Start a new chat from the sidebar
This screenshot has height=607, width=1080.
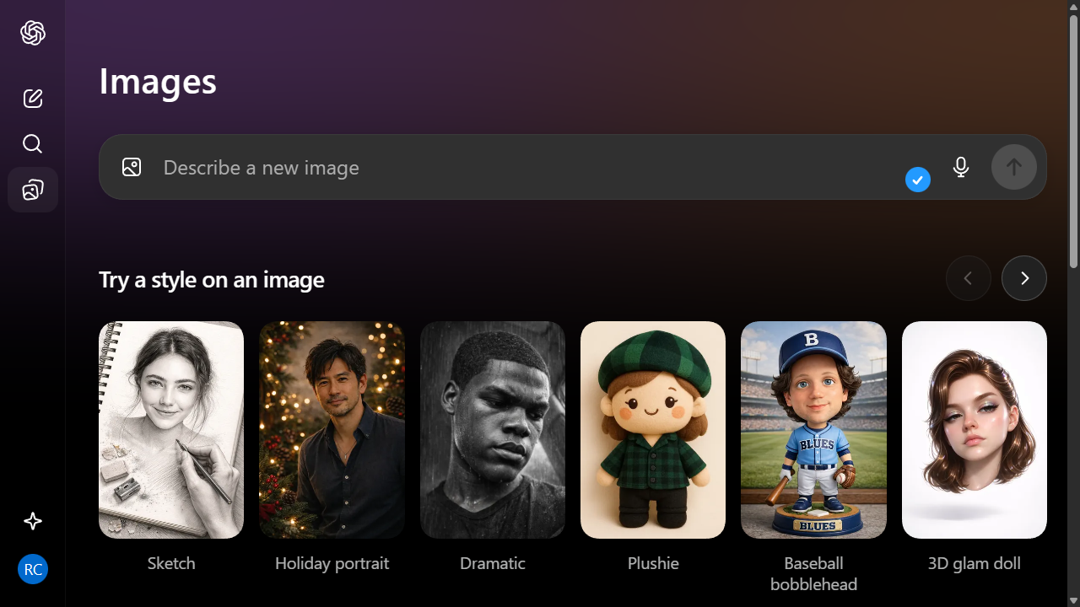[32, 99]
